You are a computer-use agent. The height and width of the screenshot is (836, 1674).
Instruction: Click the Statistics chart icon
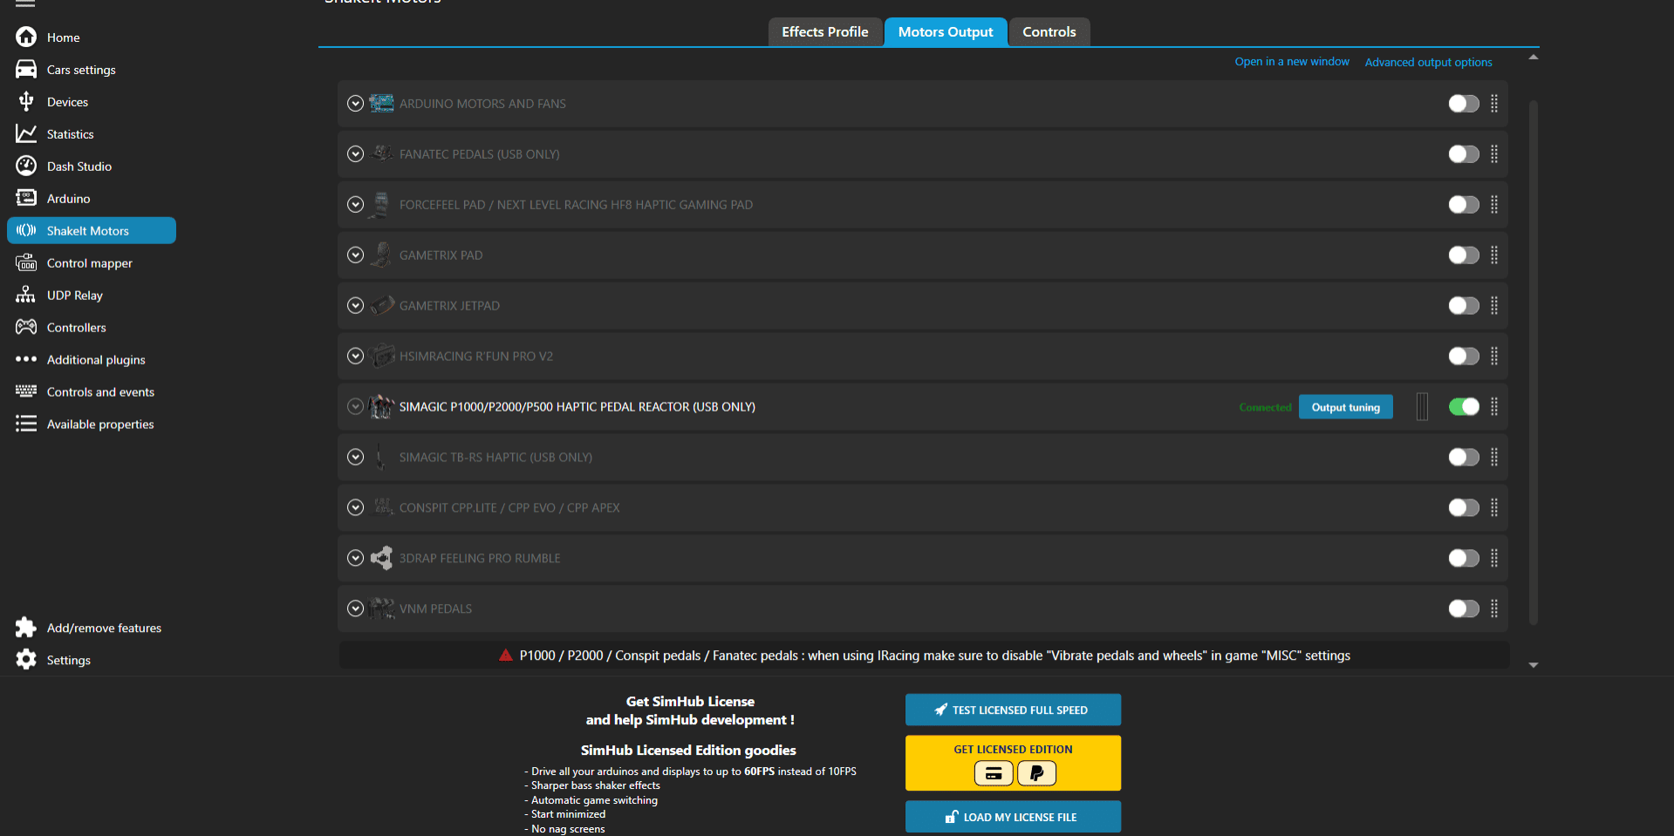click(x=26, y=134)
